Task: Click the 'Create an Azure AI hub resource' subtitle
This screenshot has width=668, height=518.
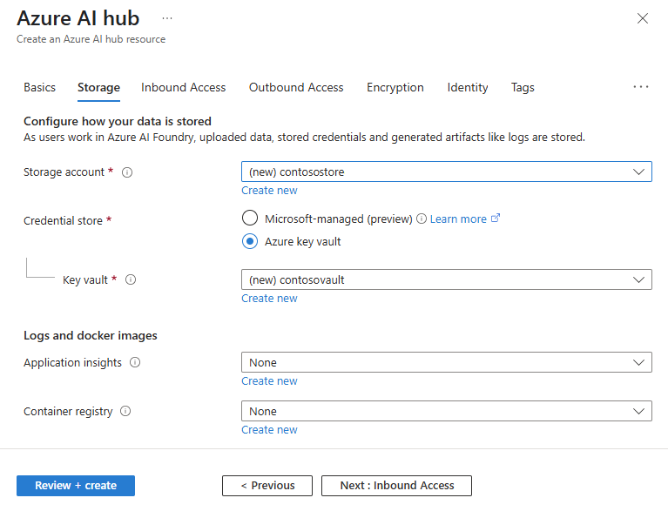Action: [x=91, y=39]
